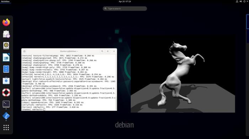Click the Activities button in top bar
Screen dimensions: 249x139
click(x=5, y=1)
